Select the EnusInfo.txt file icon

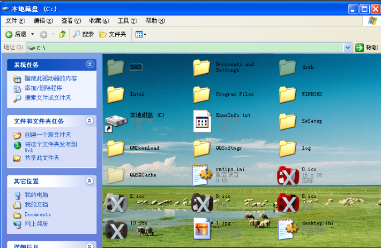point(202,121)
